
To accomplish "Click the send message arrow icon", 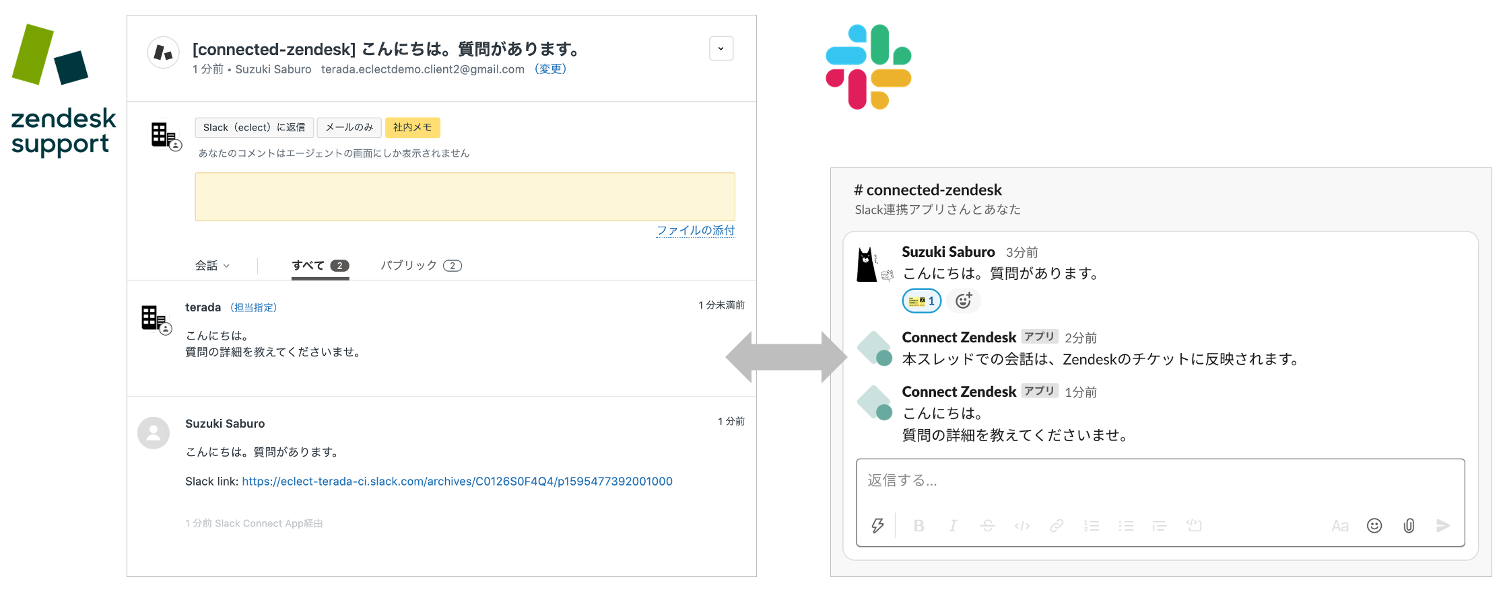I will click(1442, 526).
